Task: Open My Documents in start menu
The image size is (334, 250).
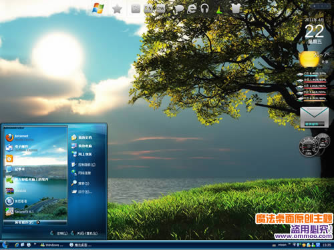Action: [81, 137]
